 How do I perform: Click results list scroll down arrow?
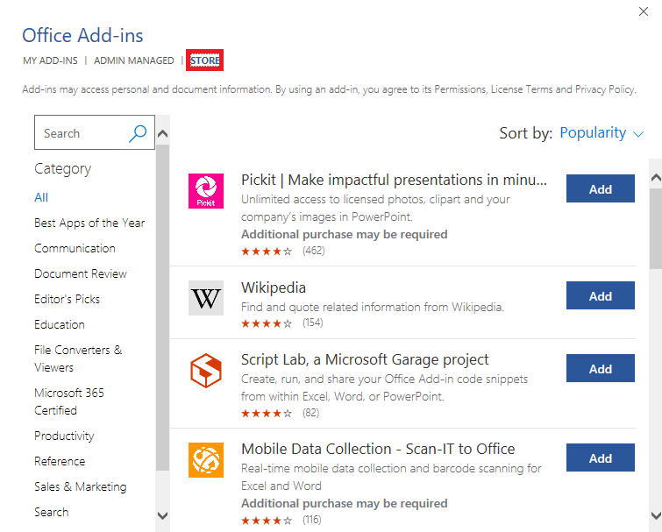click(x=656, y=515)
